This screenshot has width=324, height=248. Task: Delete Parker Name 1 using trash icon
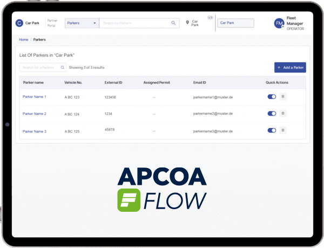click(x=283, y=97)
